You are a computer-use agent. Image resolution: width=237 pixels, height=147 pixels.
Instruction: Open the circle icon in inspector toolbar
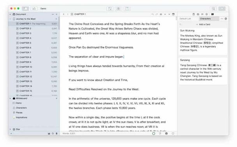pos(207,14)
